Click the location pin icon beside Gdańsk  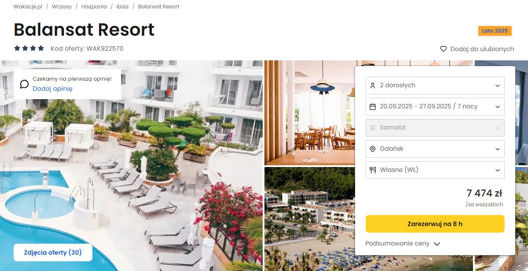(373, 148)
